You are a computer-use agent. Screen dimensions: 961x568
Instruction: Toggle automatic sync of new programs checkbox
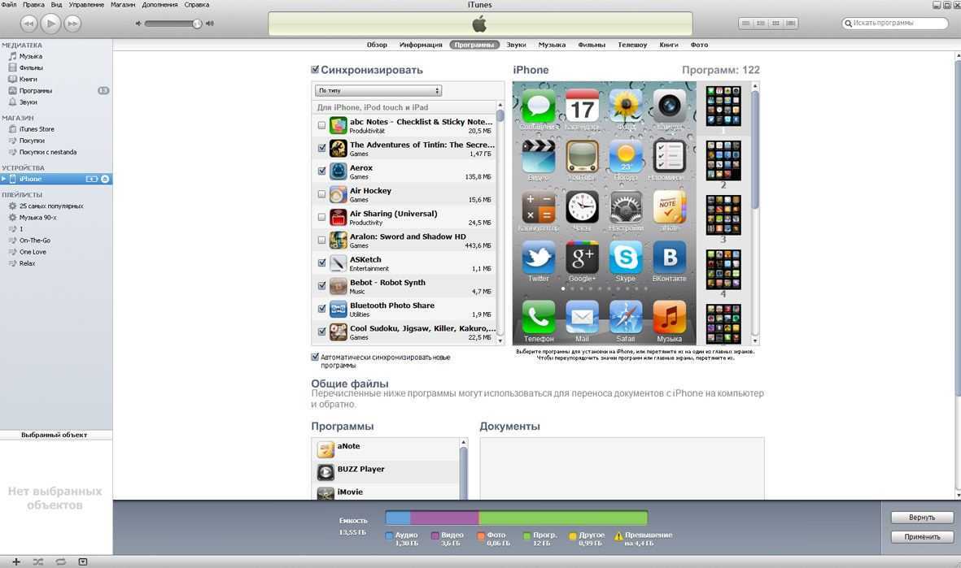(315, 357)
